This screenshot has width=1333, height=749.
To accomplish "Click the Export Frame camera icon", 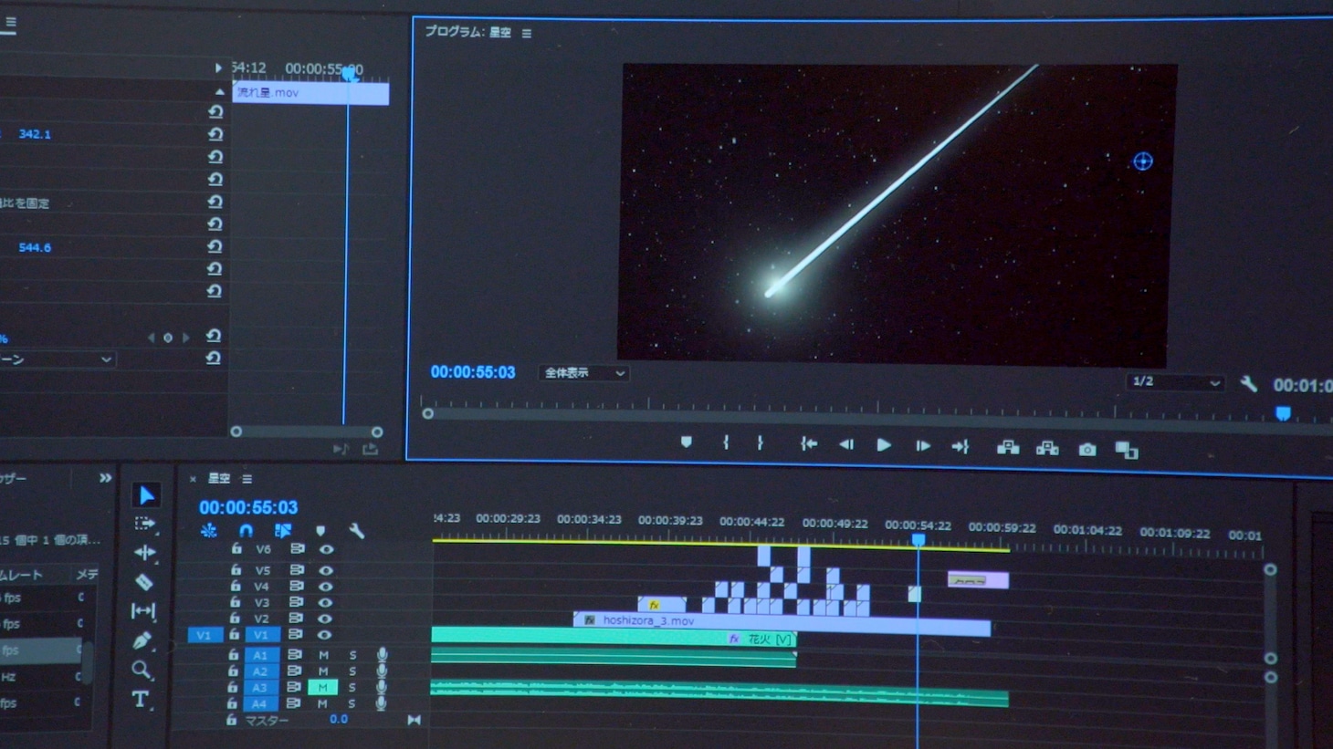I will pyautogui.click(x=1086, y=450).
